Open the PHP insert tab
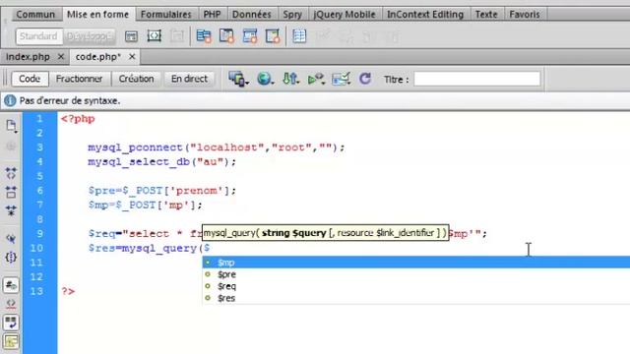 pos(212,15)
